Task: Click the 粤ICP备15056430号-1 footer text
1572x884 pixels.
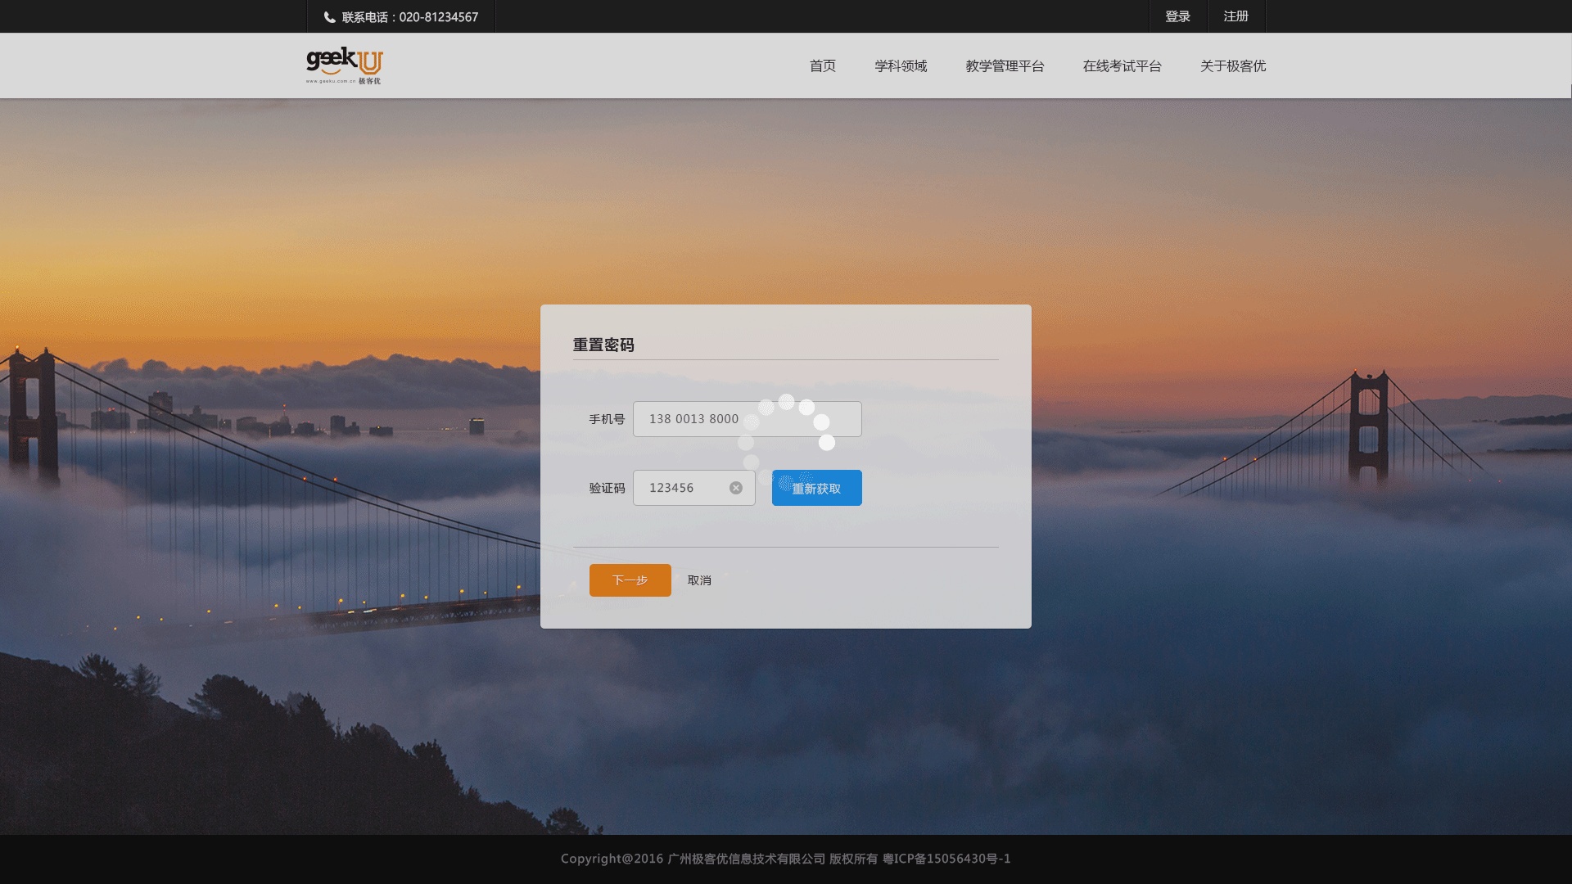Action: [946, 859]
